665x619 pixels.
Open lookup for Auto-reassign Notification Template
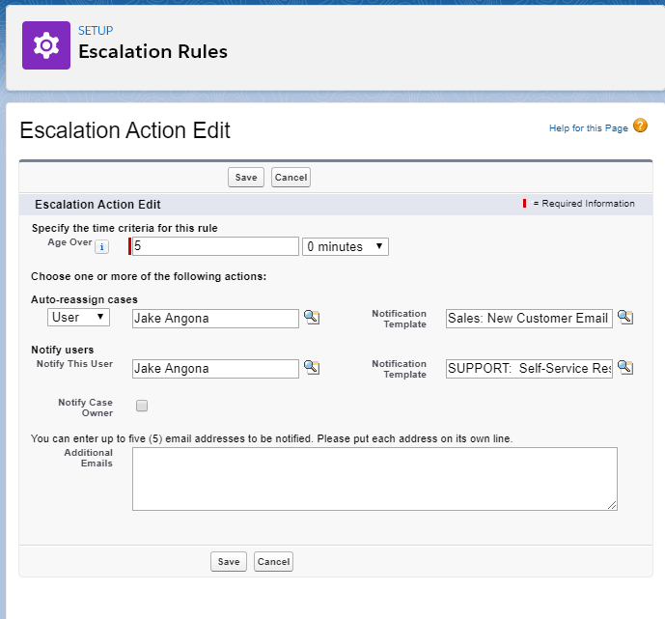625,318
